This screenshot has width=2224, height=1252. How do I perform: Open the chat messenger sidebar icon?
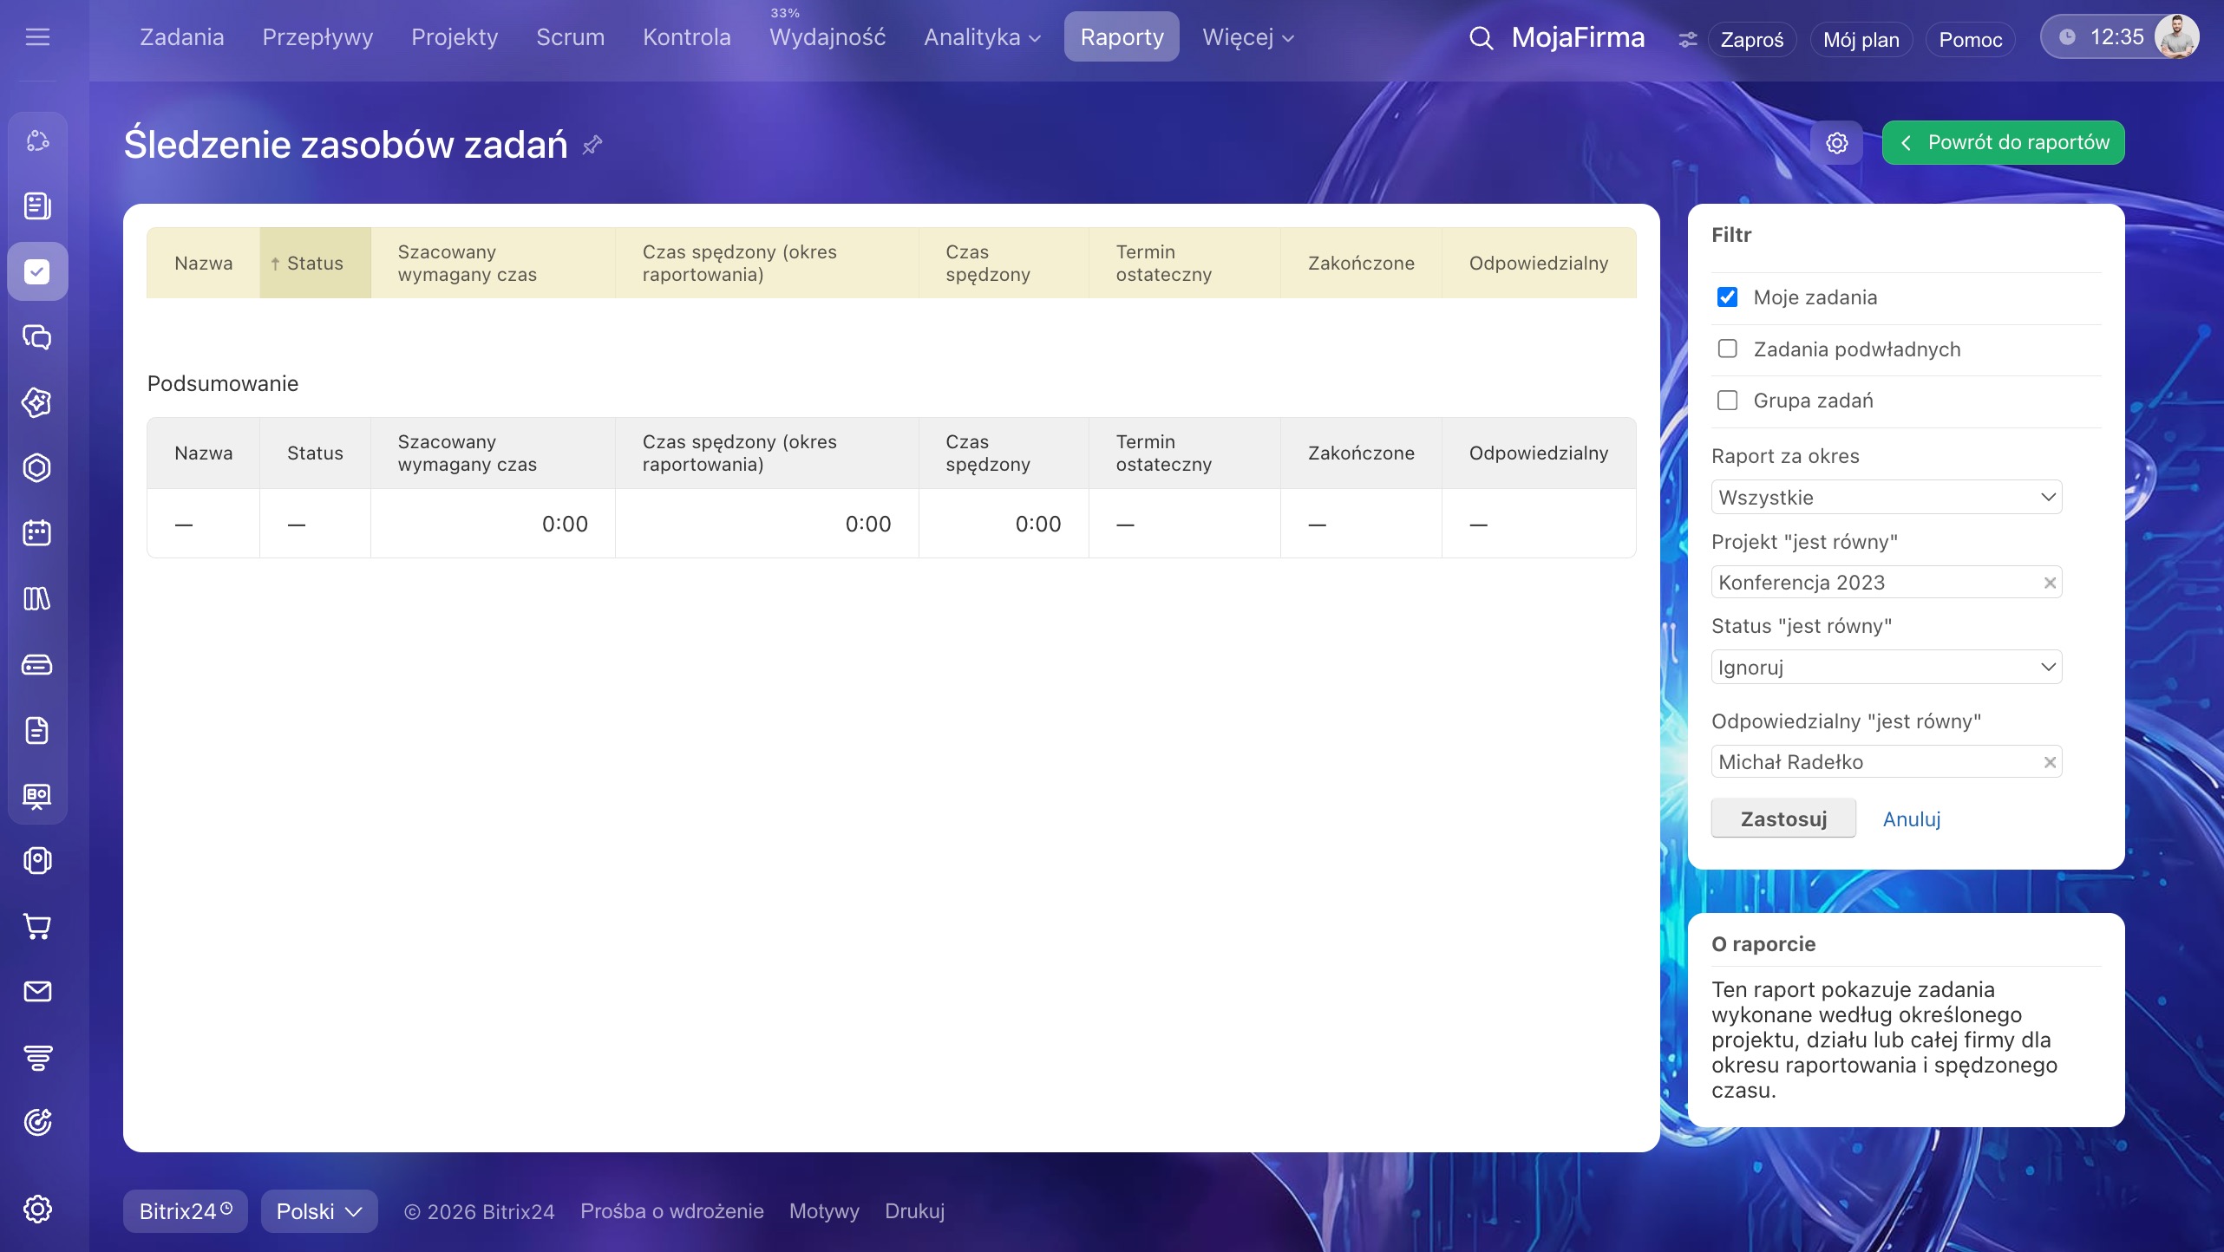pos(37,337)
